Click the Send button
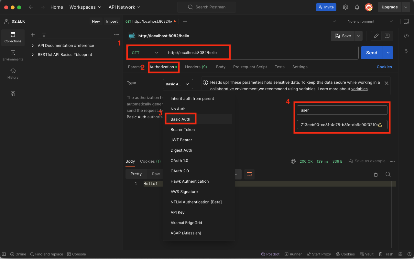The image size is (414, 259). [372, 53]
